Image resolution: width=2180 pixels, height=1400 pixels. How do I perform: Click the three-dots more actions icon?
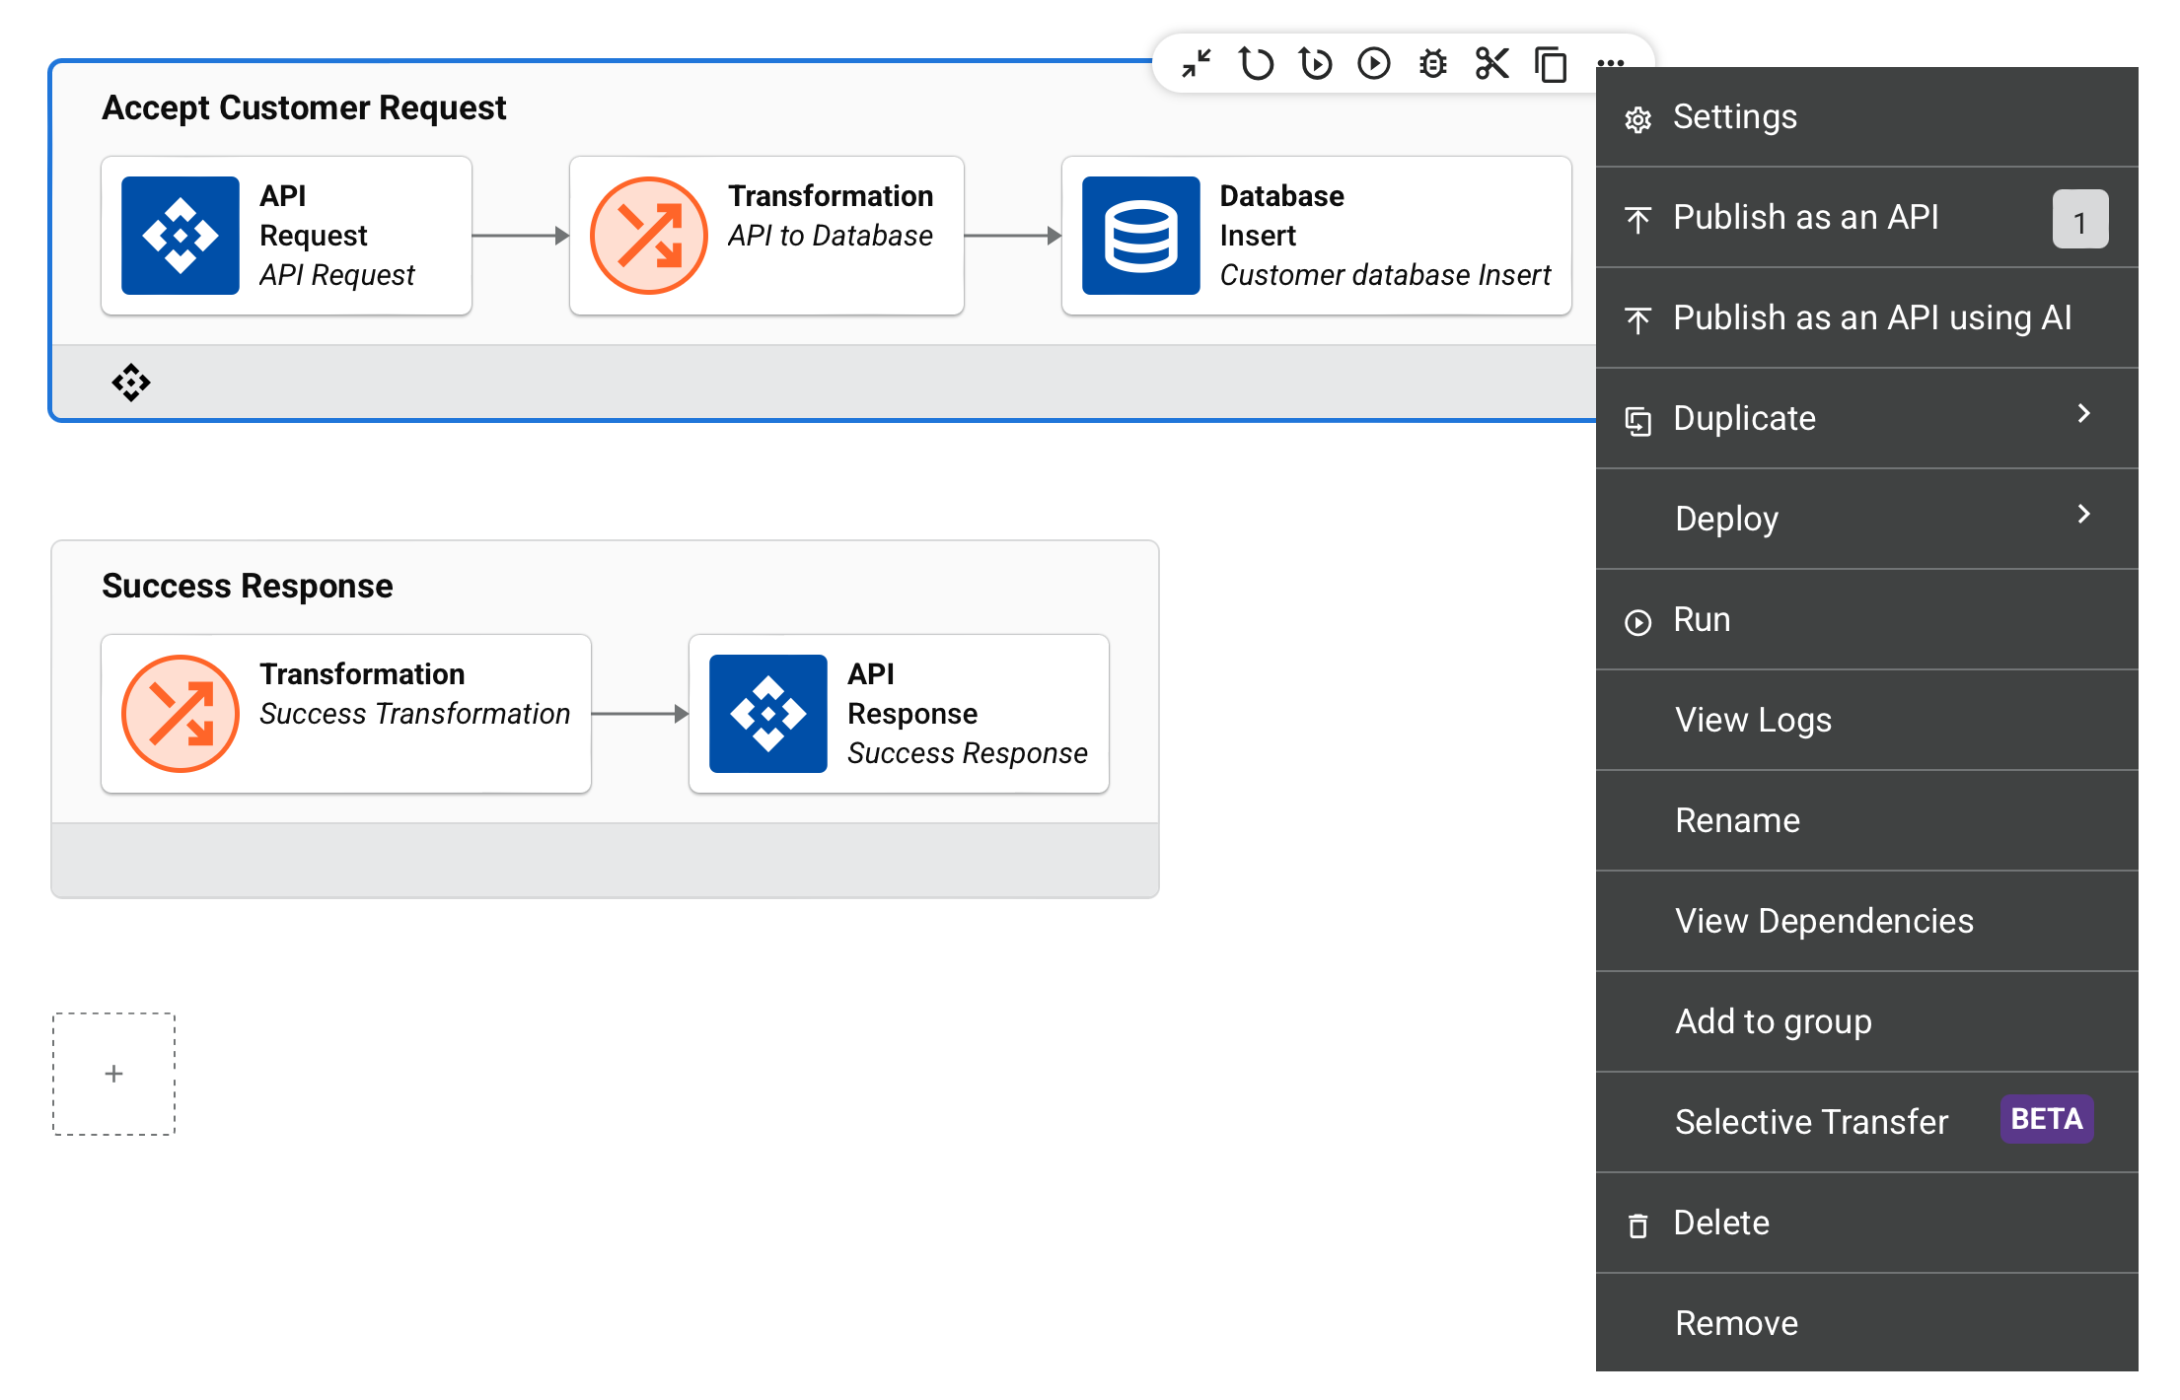[x=1611, y=64]
